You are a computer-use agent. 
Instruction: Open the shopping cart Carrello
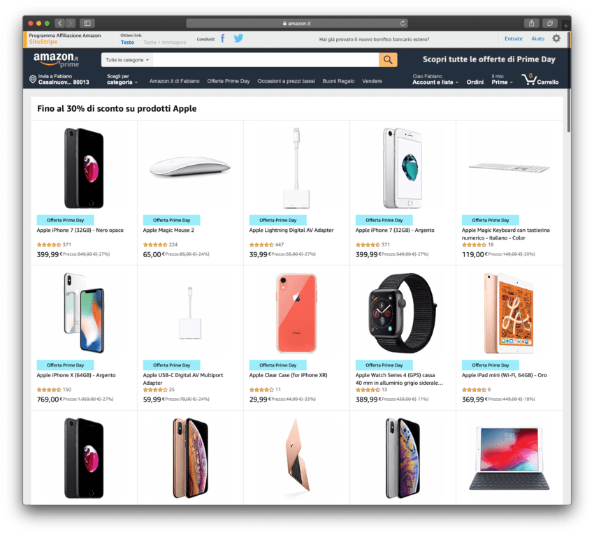tap(539, 80)
